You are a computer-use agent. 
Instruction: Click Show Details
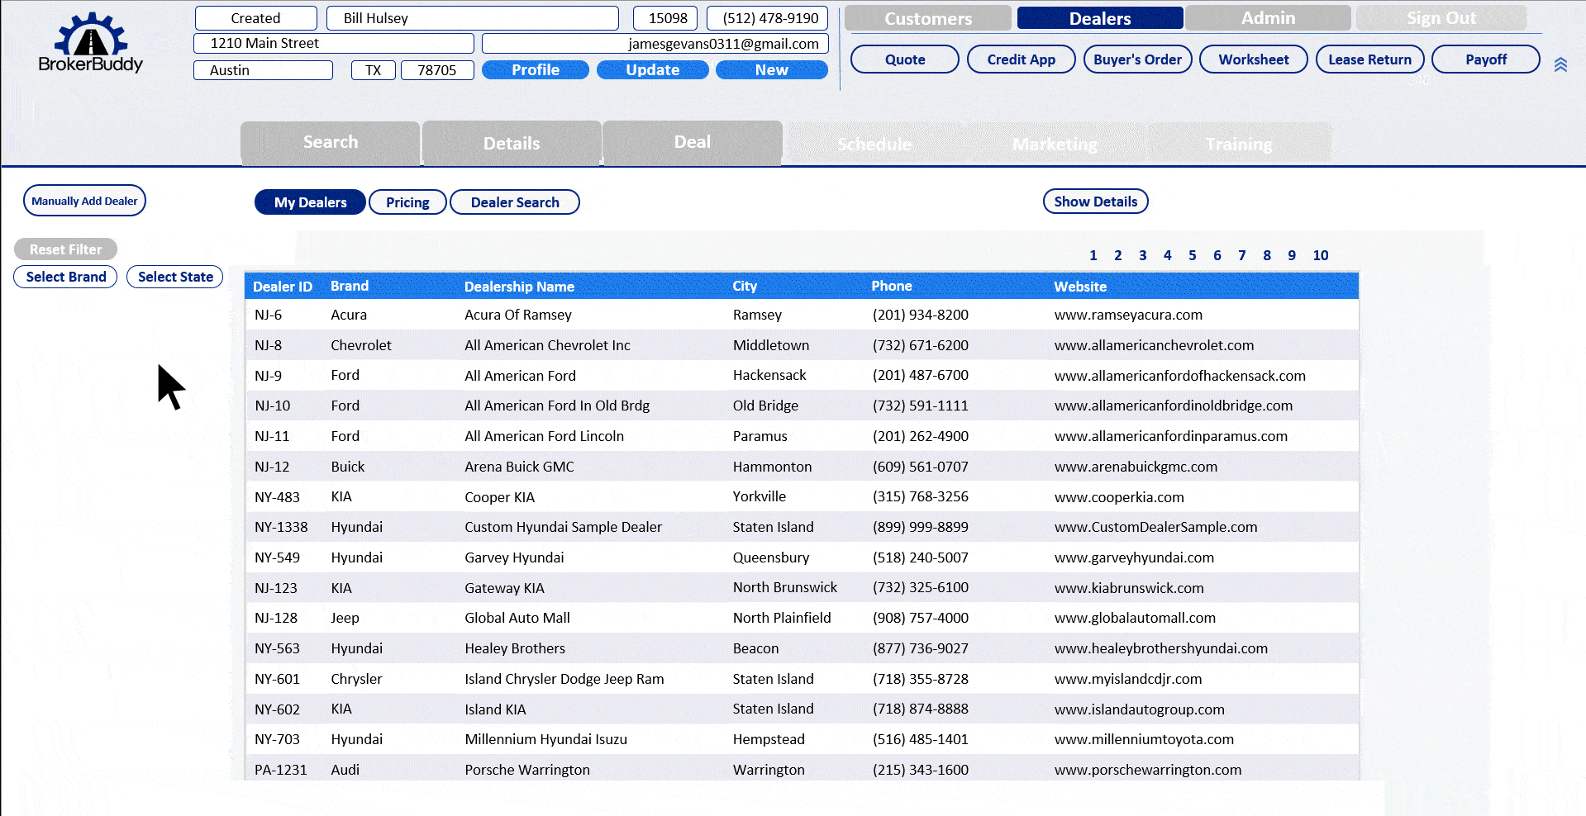tap(1096, 202)
